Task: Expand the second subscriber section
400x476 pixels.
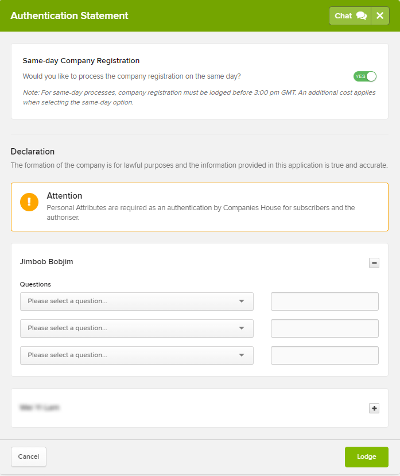Action: click(374, 408)
